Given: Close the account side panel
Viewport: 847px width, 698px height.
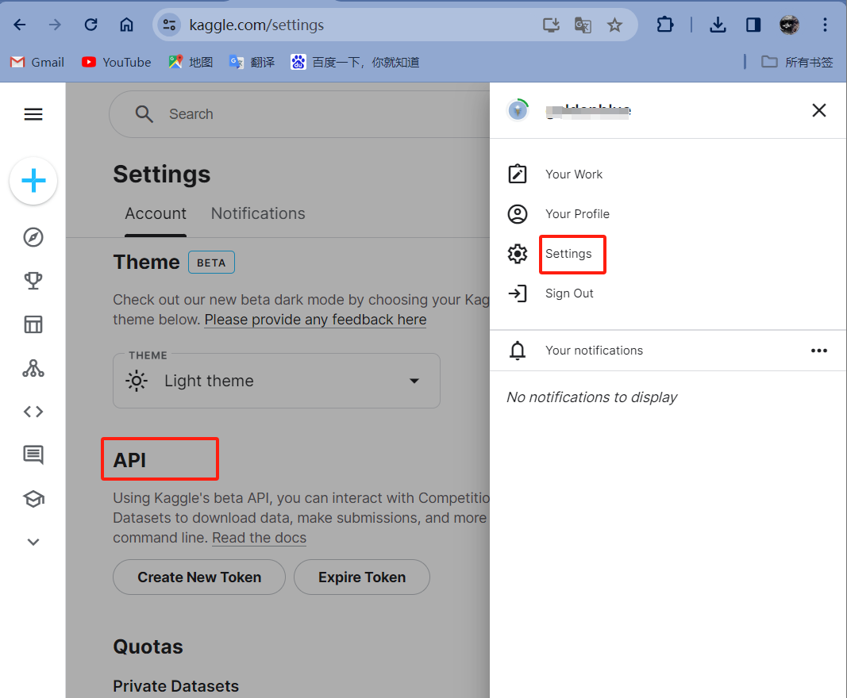Looking at the screenshot, I should click(x=819, y=111).
